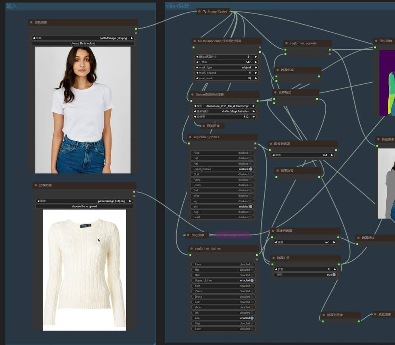Collapse the 遮罩相减 node using its dot
This screenshot has height=345, width=395.
(277, 70)
